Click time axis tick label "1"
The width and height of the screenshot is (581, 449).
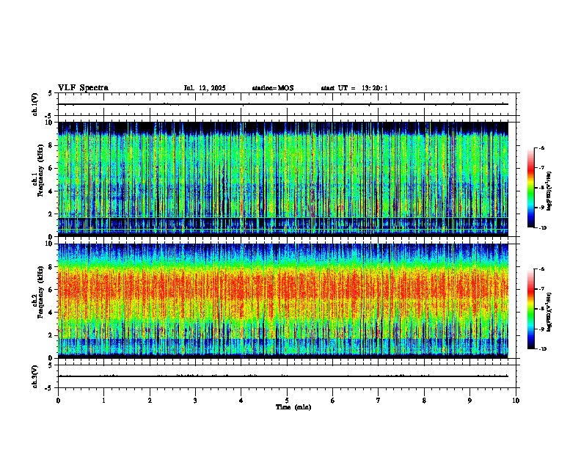click(x=103, y=401)
